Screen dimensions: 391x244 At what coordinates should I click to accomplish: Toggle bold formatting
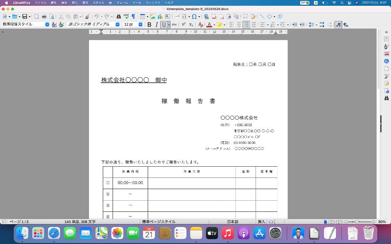pyautogui.click(x=149, y=25)
